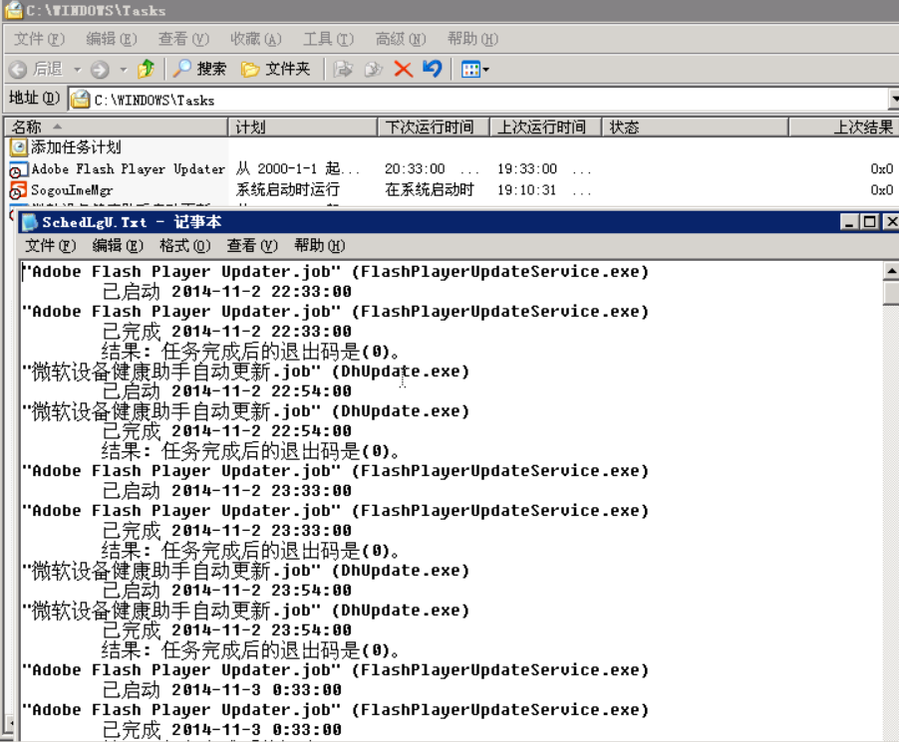This screenshot has width=899, height=742.
Task: Click the blue Undo arrow icon
Action: (433, 69)
